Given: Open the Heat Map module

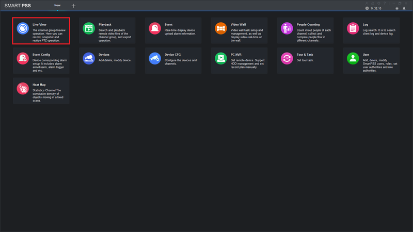Looking at the screenshot, I should click(41, 91).
